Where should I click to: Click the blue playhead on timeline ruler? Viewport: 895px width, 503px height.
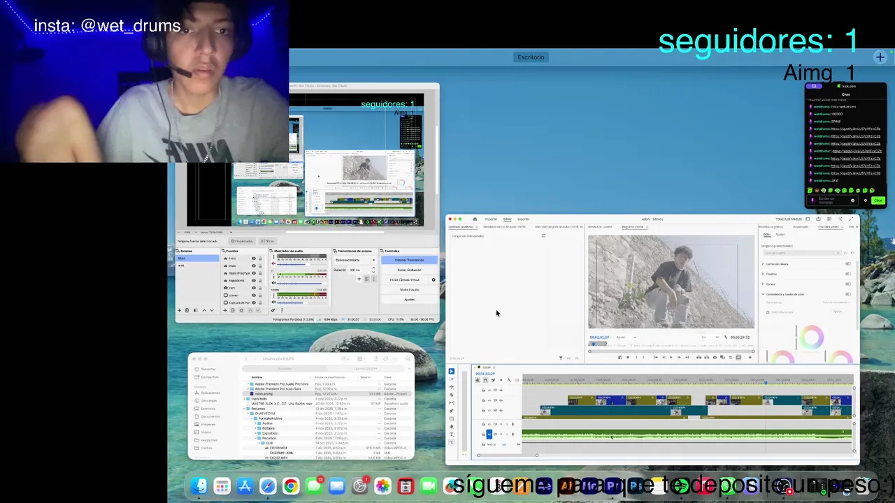(x=766, y=382)
